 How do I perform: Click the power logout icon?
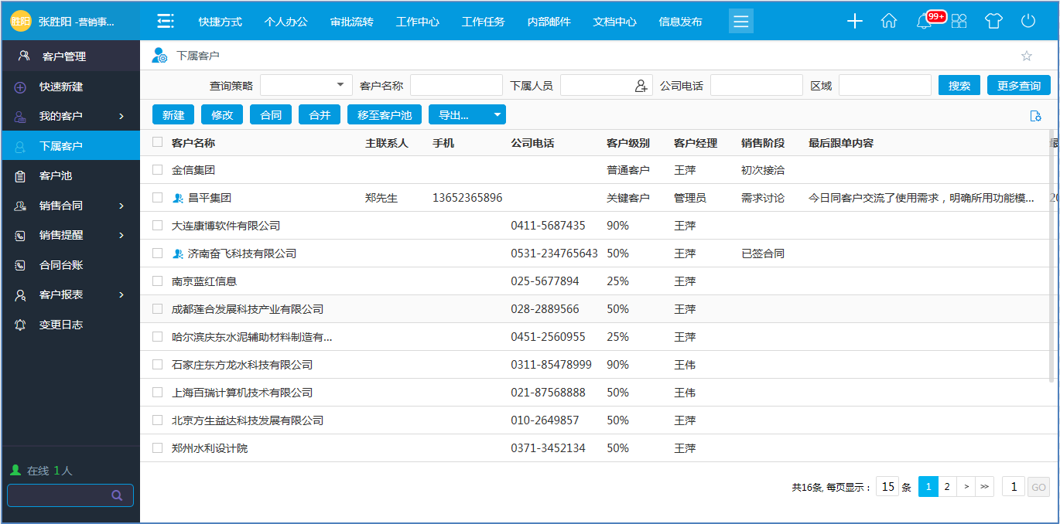tap(1028, 21)
